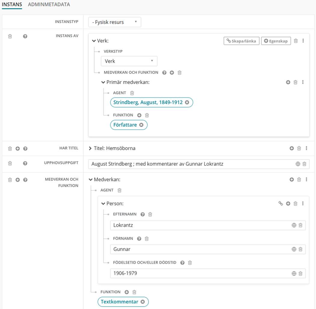This screenshot has height=309, width=316.
Task: Open the Verkstyp dropdown
Action: [x=129, y=61]
